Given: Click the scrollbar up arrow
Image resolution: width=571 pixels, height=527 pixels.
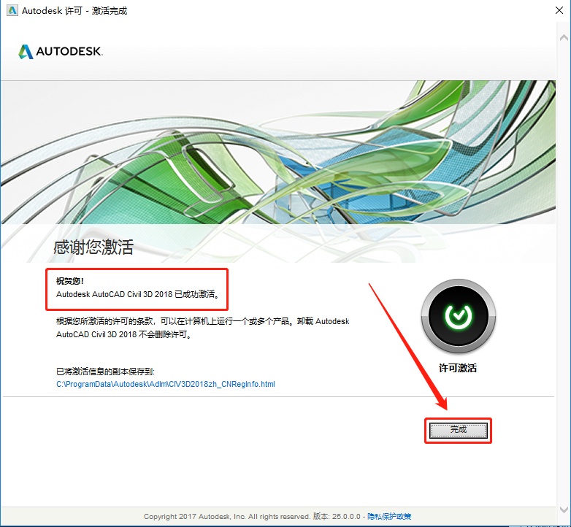Looking at the screenshot, I should click(564, 37).
